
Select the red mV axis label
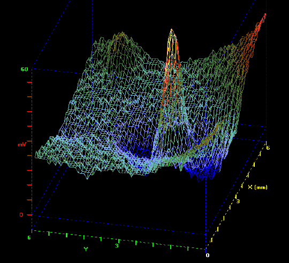[22, 145]
